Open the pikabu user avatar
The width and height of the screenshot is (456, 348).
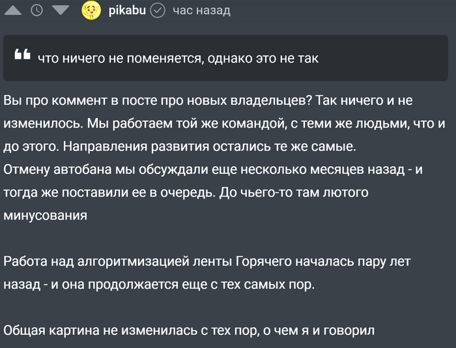pos(91,10)
